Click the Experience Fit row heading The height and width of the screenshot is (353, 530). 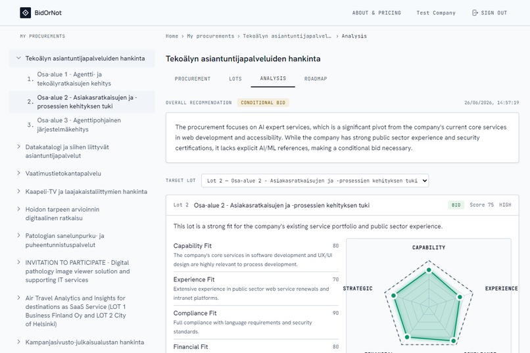(194, 279)
